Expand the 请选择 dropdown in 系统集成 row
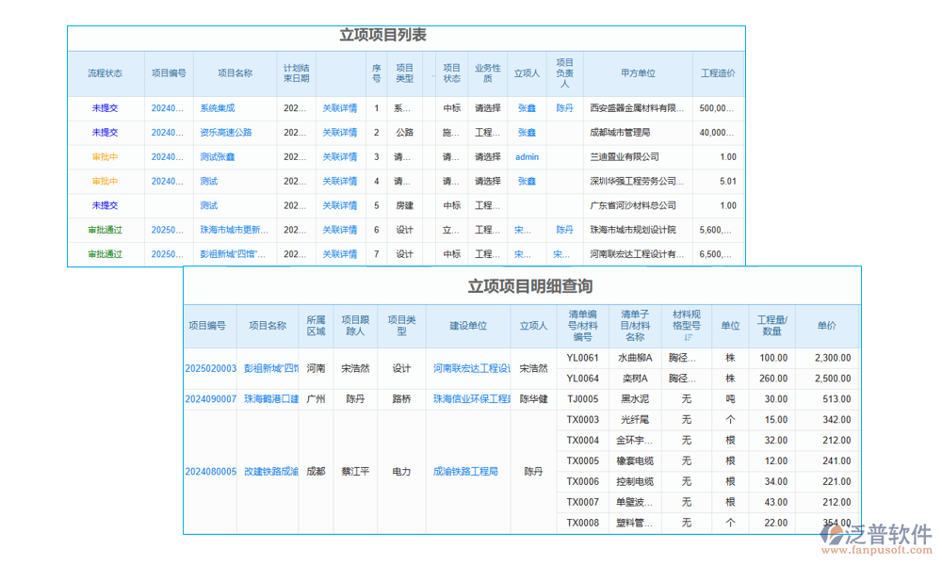This screenshot has width=942, height=565. (x=489, y=108)
